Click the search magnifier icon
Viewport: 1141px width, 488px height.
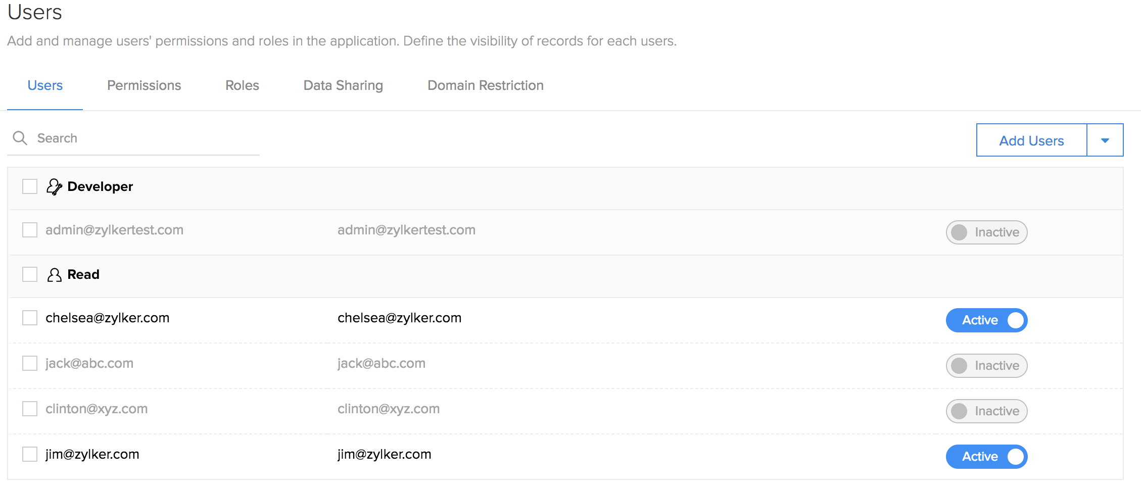20,138
